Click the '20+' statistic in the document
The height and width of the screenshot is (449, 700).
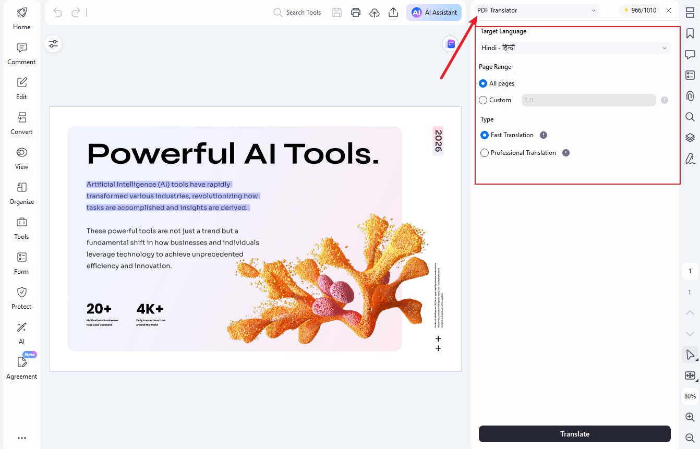[x=99, y=309]
